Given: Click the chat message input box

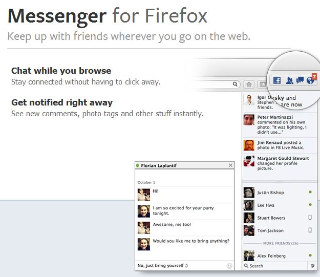Looking at the screenshot, I should coord(179,266).
